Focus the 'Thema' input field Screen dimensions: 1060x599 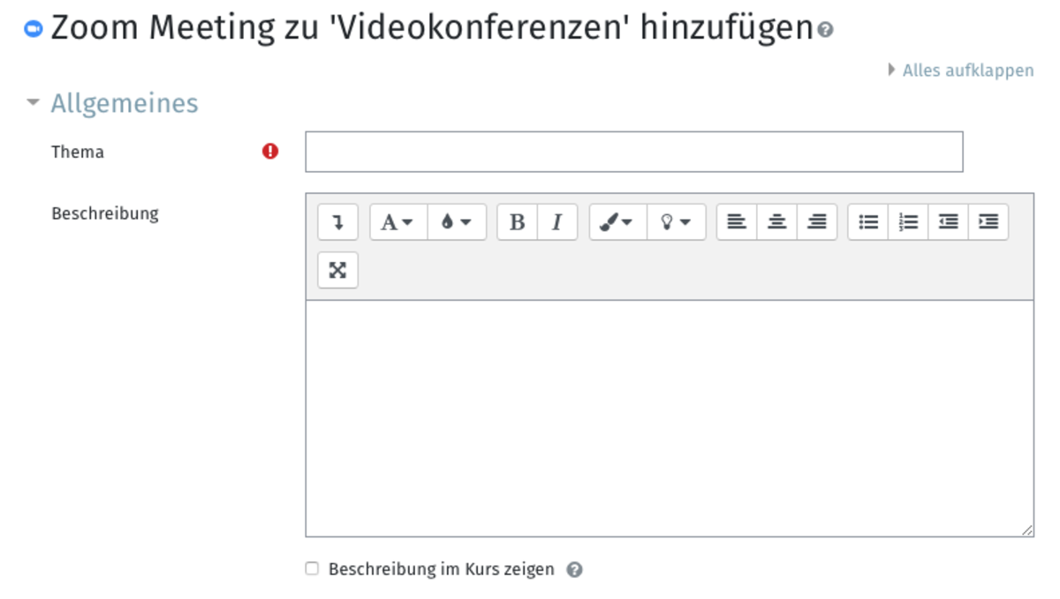click(634, 152)
